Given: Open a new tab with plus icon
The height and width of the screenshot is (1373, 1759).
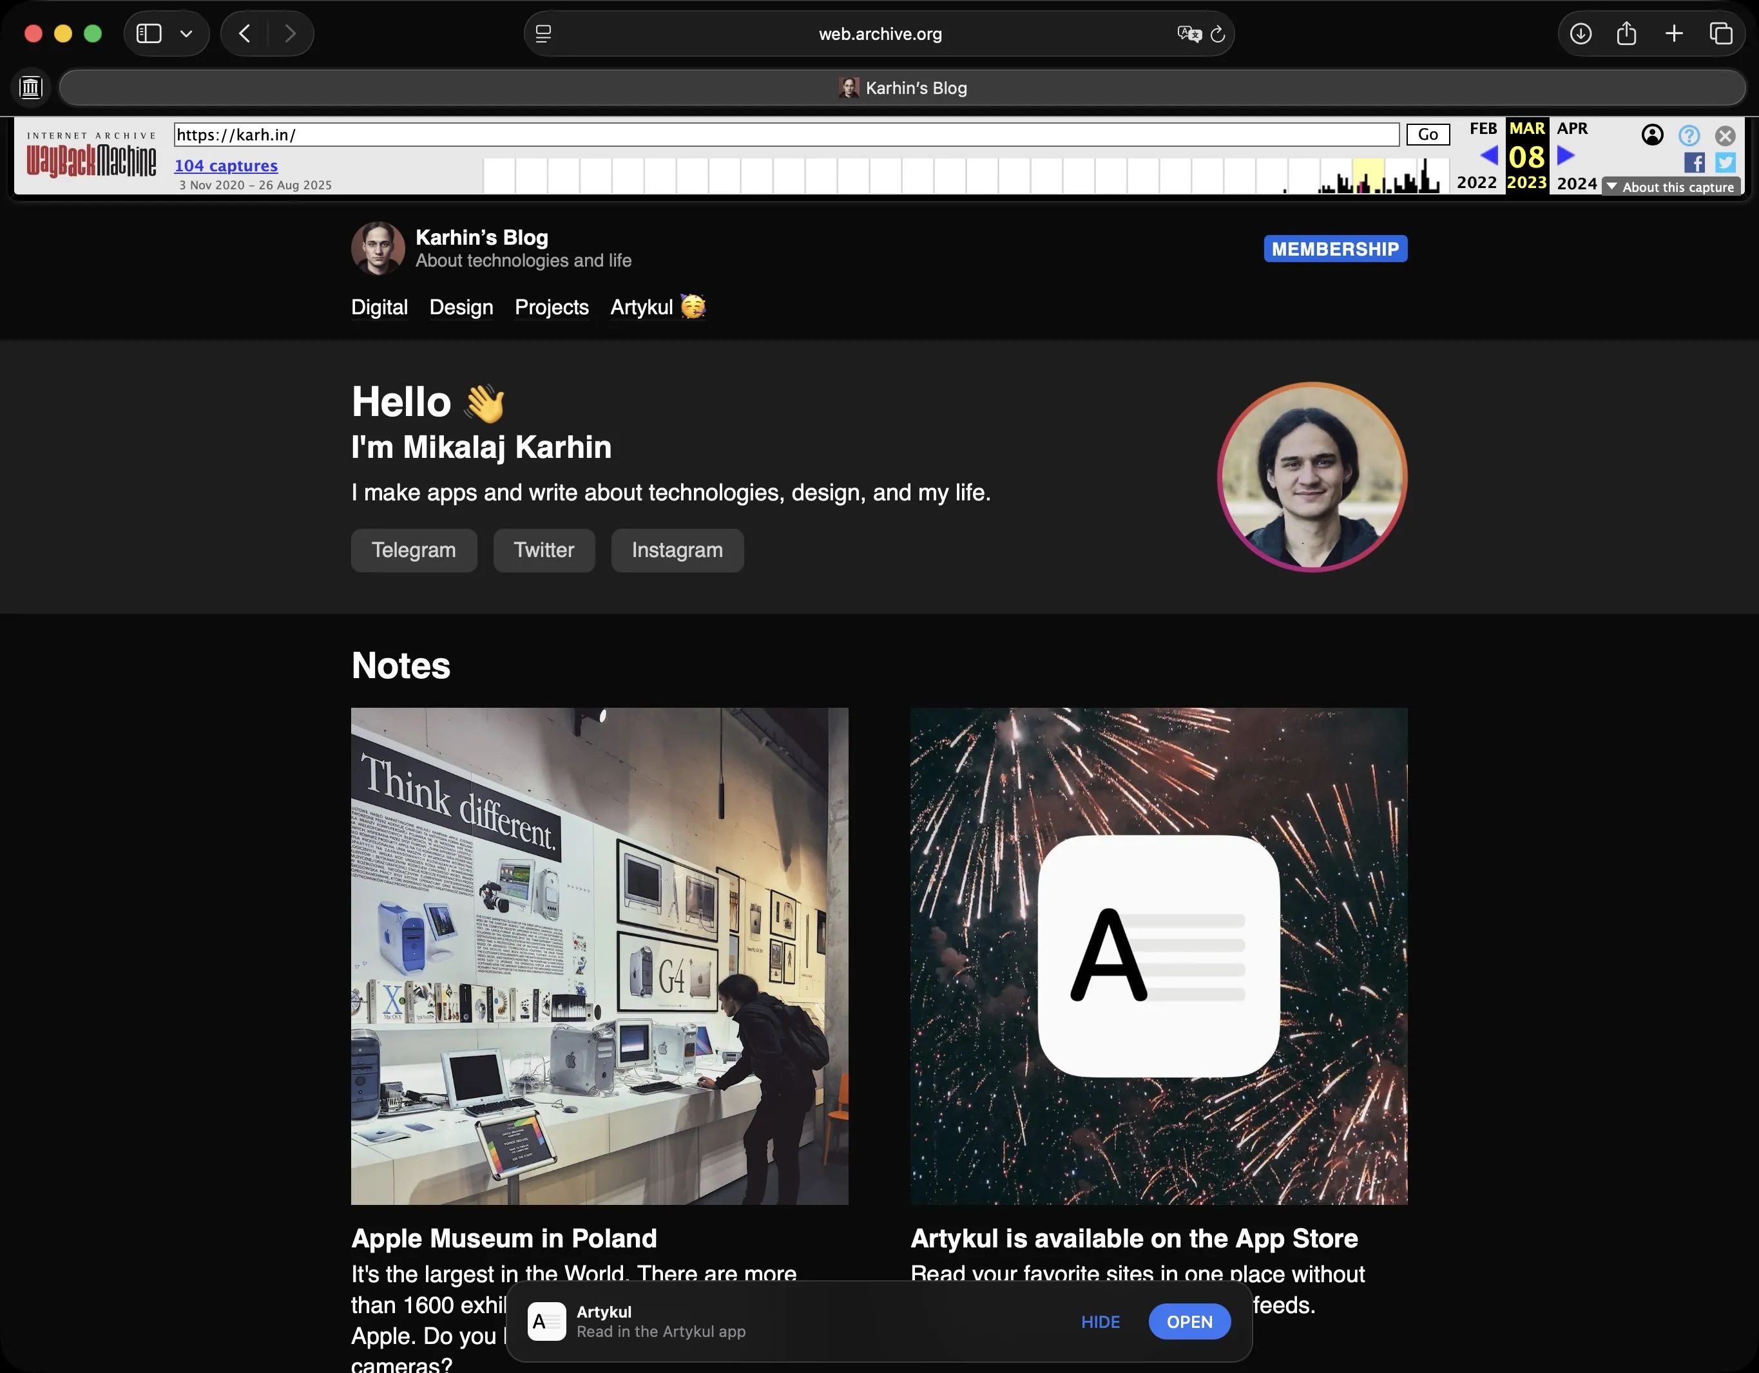Looking at the screenshot, I should 1674,33.
